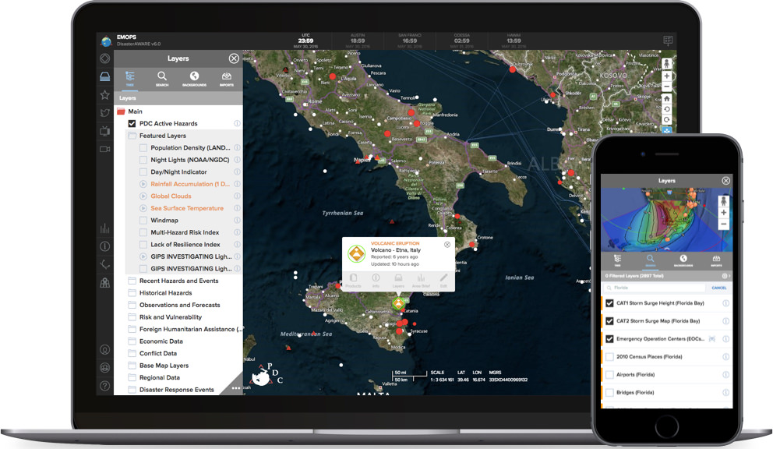Click the laptop map street view person icon

click(x=666, y=63)
